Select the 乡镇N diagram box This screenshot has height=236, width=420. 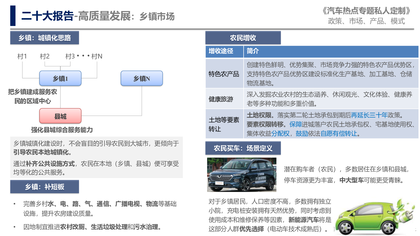[x=142, y=78]
